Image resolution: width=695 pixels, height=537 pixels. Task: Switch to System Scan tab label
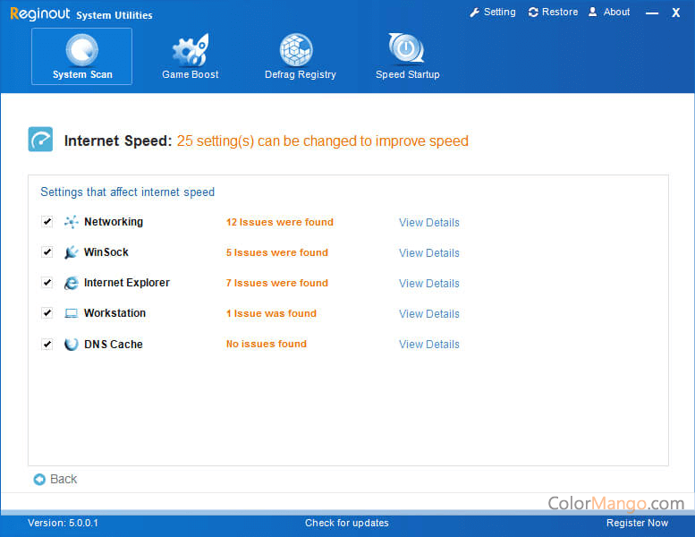click(82, 74)
